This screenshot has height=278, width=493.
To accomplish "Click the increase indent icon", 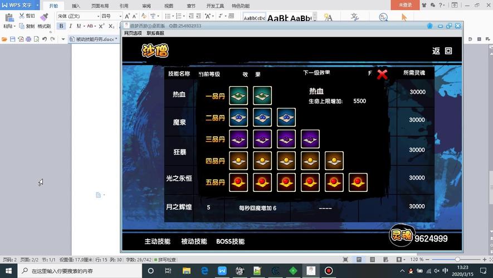I will tap(199, 16).
